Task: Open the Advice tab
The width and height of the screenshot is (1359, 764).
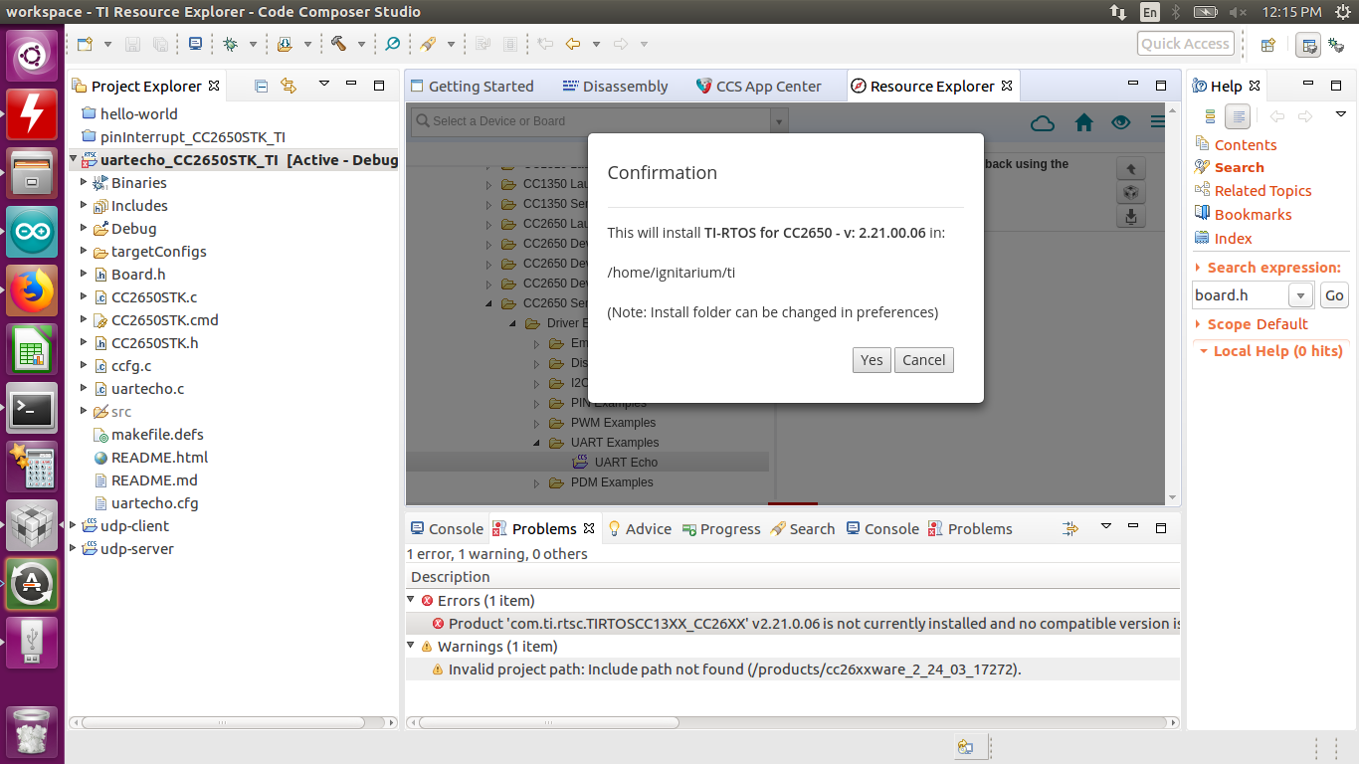Action: tap(640, 529)
